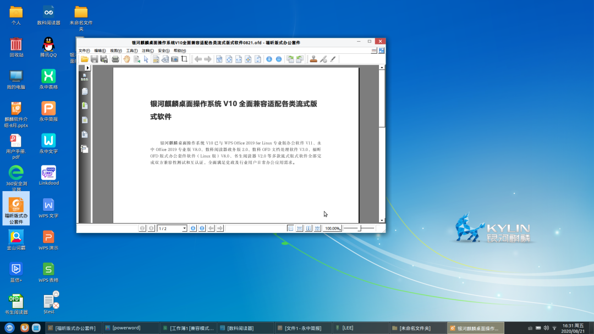
Task: Click the Fit Page icon
Action: 229,59
